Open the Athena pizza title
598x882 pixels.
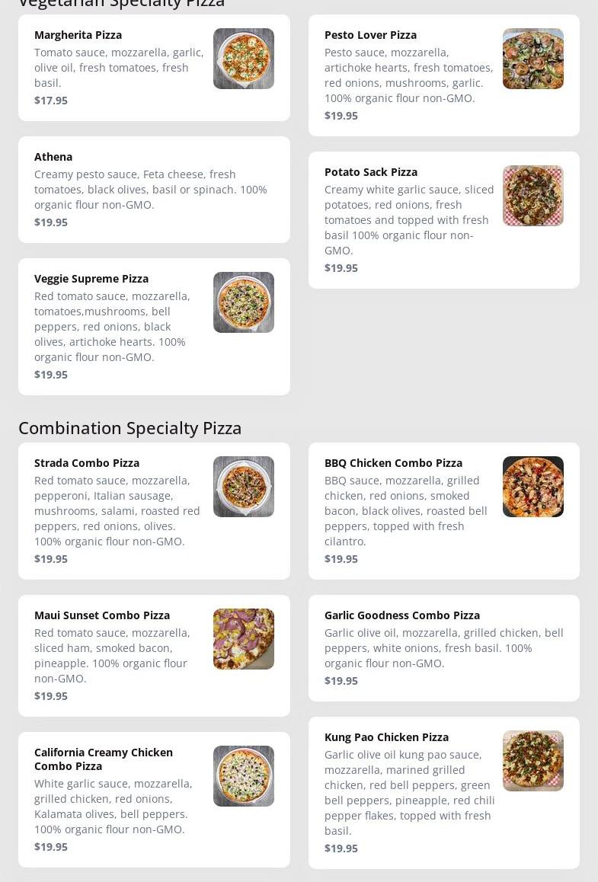coord(53,157)
